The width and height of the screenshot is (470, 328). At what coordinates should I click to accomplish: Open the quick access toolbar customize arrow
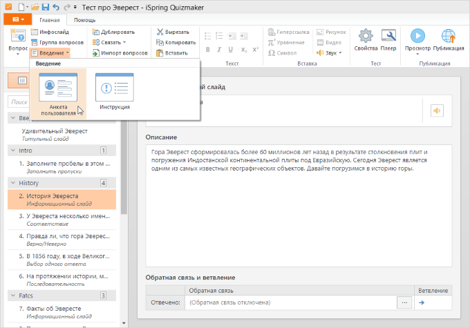[x=75, y=8]
